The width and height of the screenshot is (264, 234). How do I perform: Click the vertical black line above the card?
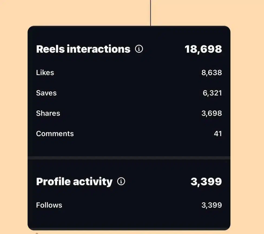coord(150,12)
